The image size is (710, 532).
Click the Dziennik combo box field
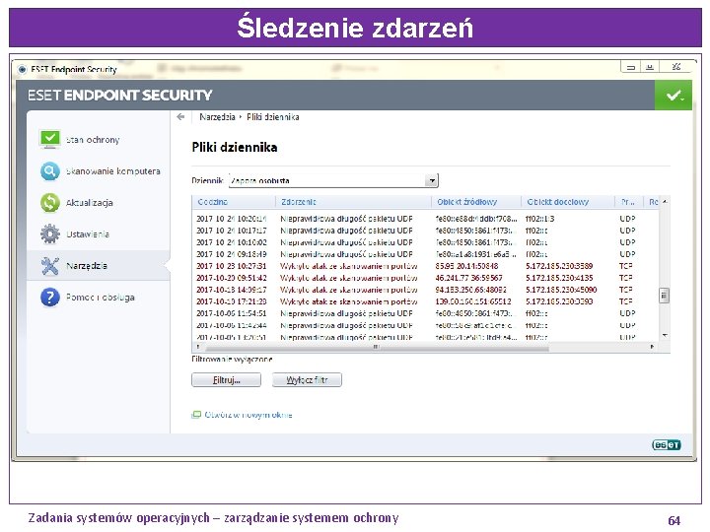coord(333,180)
